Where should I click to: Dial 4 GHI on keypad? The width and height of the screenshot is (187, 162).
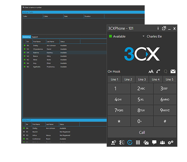[x=119, y=100]
